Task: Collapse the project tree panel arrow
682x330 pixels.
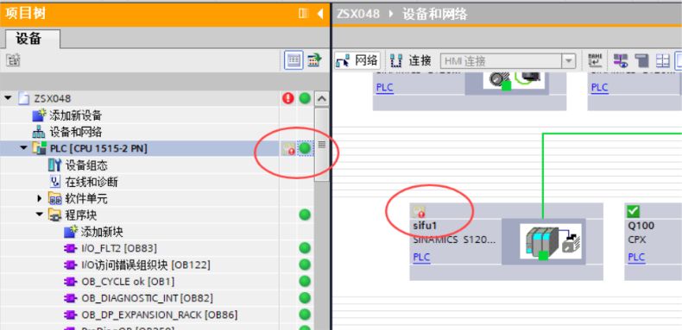Action: point(320,14)
